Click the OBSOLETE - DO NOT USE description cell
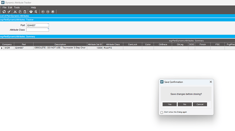The width and height of the screenshot is (235, 131). (x=60, y=48)
